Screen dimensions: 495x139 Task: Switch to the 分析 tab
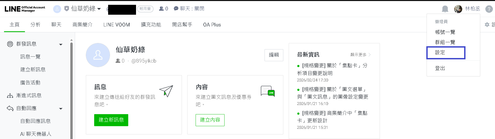point(35,25)
